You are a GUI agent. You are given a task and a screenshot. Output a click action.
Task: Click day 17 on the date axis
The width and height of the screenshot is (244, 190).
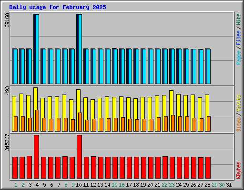tap(129, 185)
